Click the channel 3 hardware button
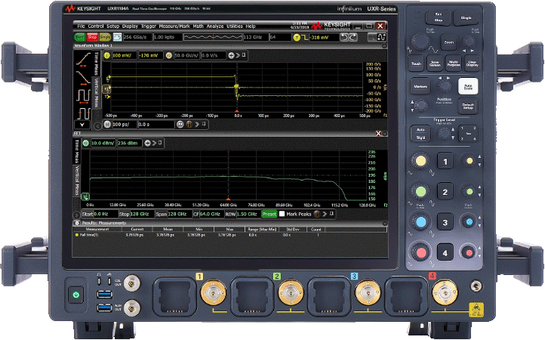Screen dimensions: 545x340 tap(445, 222)
